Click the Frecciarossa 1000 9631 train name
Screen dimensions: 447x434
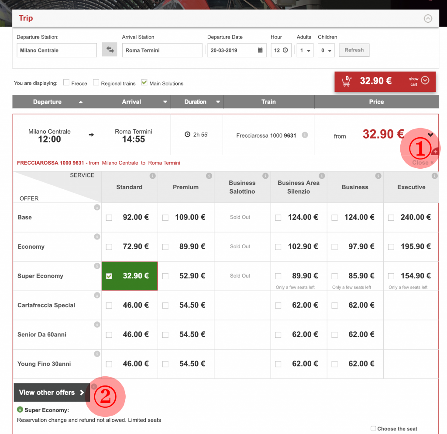(x=266, y=135)
